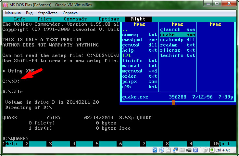Click the CPU virtualization chip icon

click(x=195, y=150)
